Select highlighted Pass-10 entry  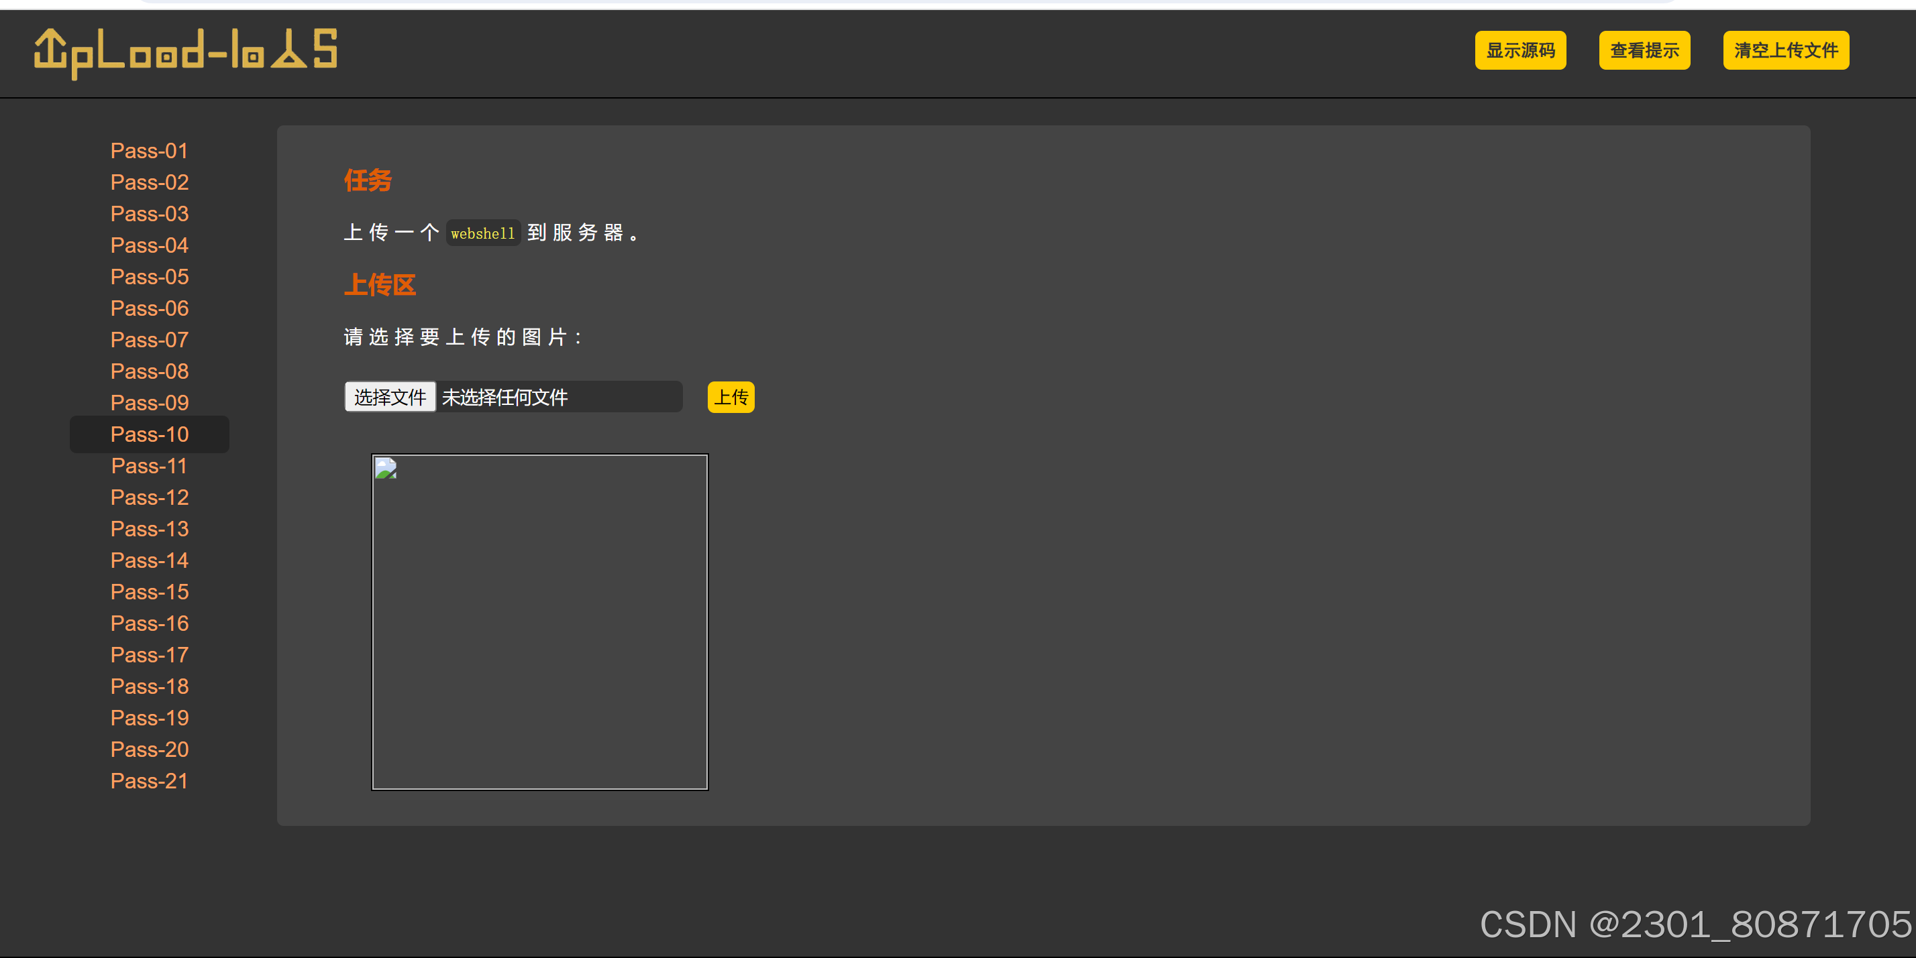tap(149, 434)
